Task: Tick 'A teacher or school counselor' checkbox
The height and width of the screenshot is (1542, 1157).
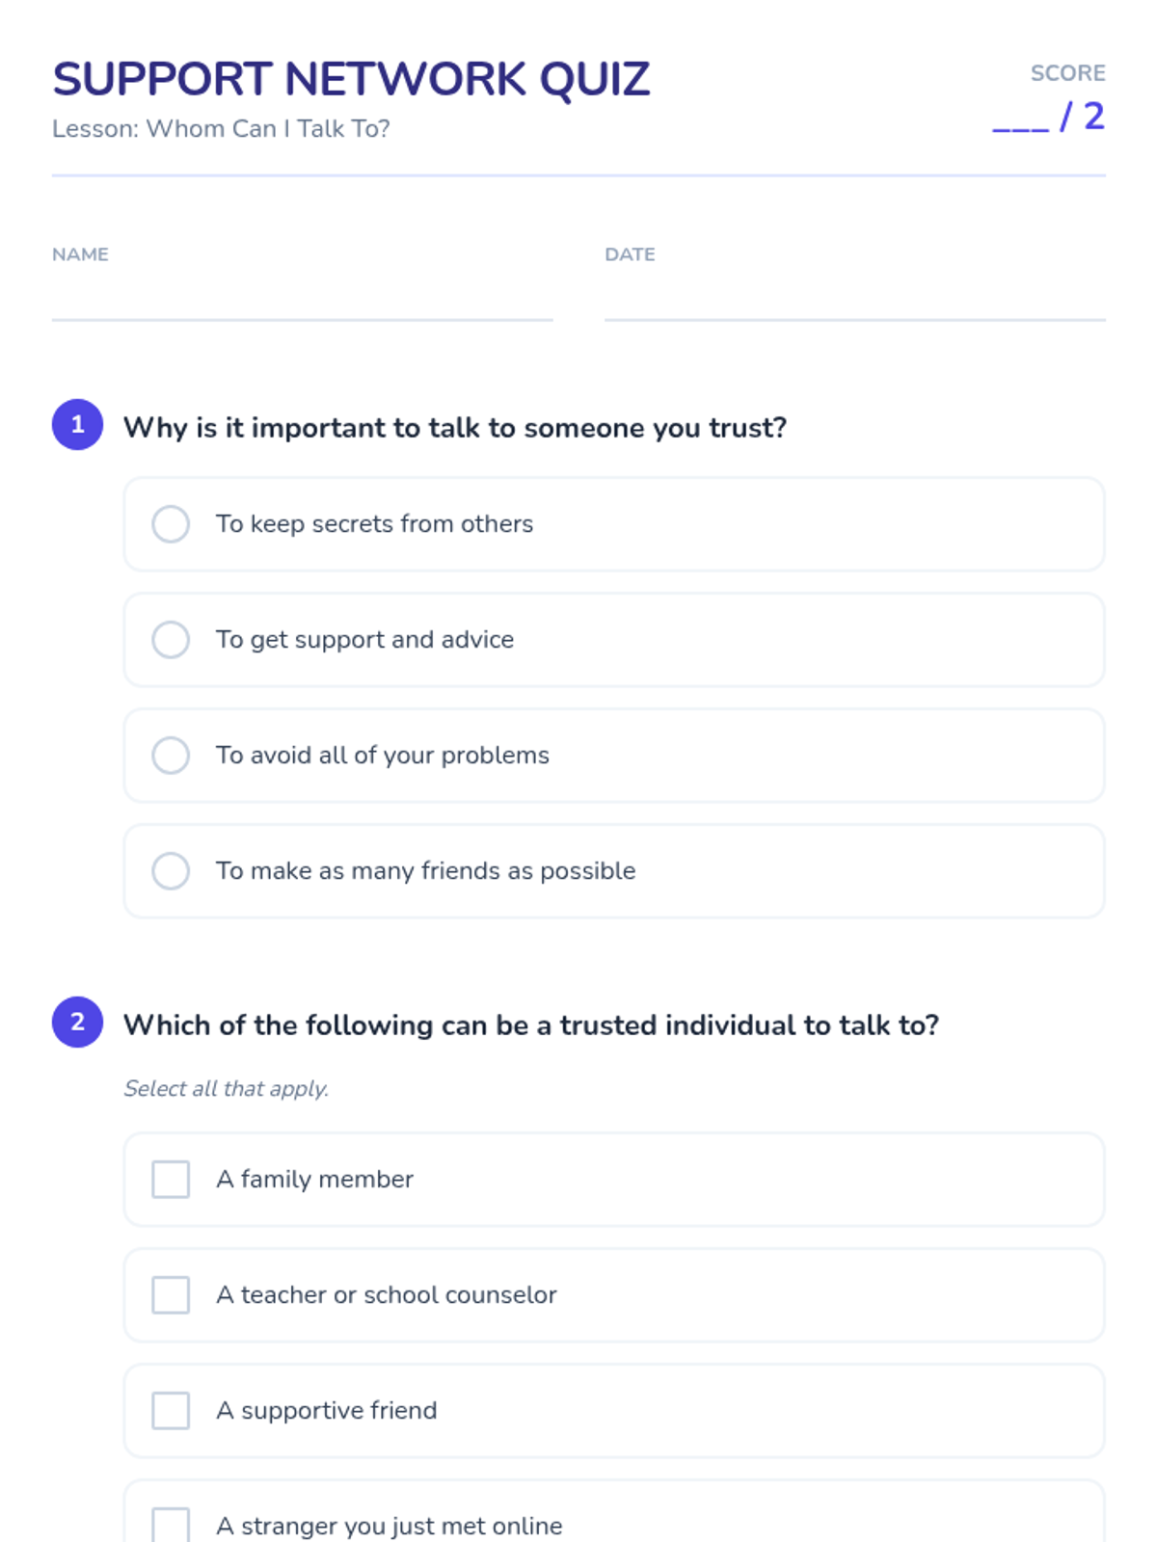Action: (x=171, y=1295)
